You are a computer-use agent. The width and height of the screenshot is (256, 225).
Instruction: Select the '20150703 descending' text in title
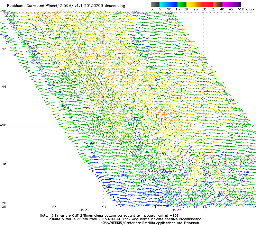coord(104,6)
